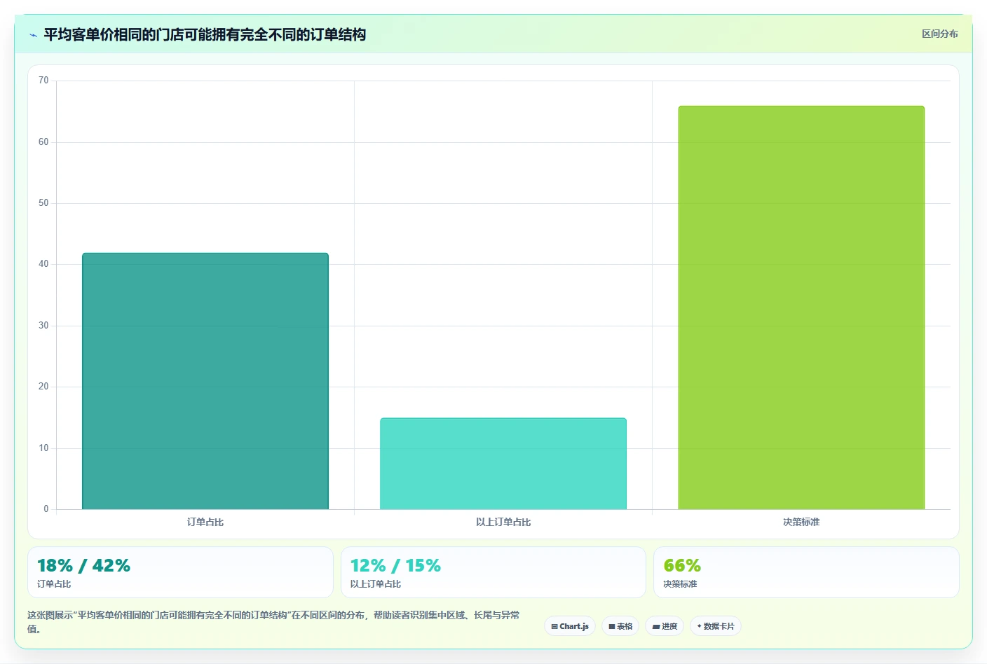Click the dark teal 订单占比 bar
This screenshot has height=664, width=987.
pyautogui.click(x=205, y=381)
